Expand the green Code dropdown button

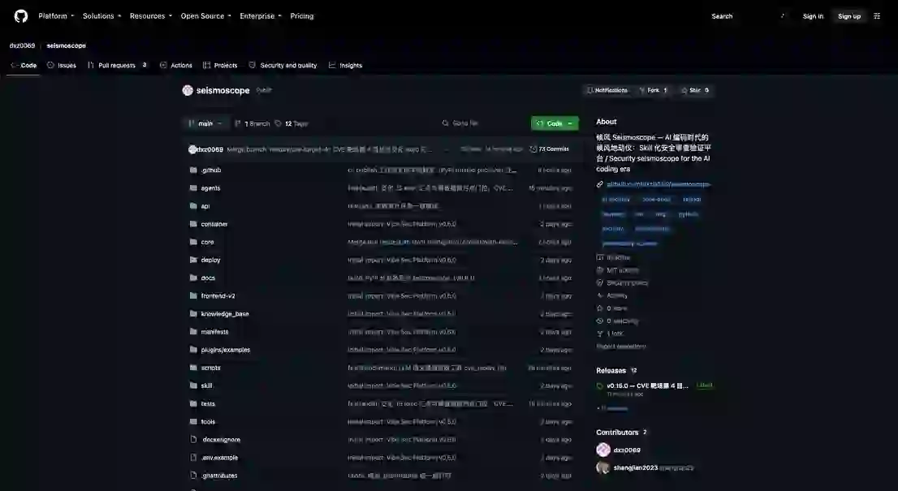point(555,123)
